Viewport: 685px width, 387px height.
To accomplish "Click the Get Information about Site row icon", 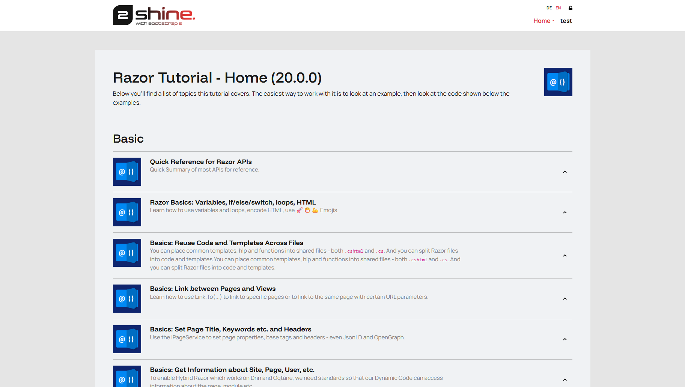I will coord(127,377).
